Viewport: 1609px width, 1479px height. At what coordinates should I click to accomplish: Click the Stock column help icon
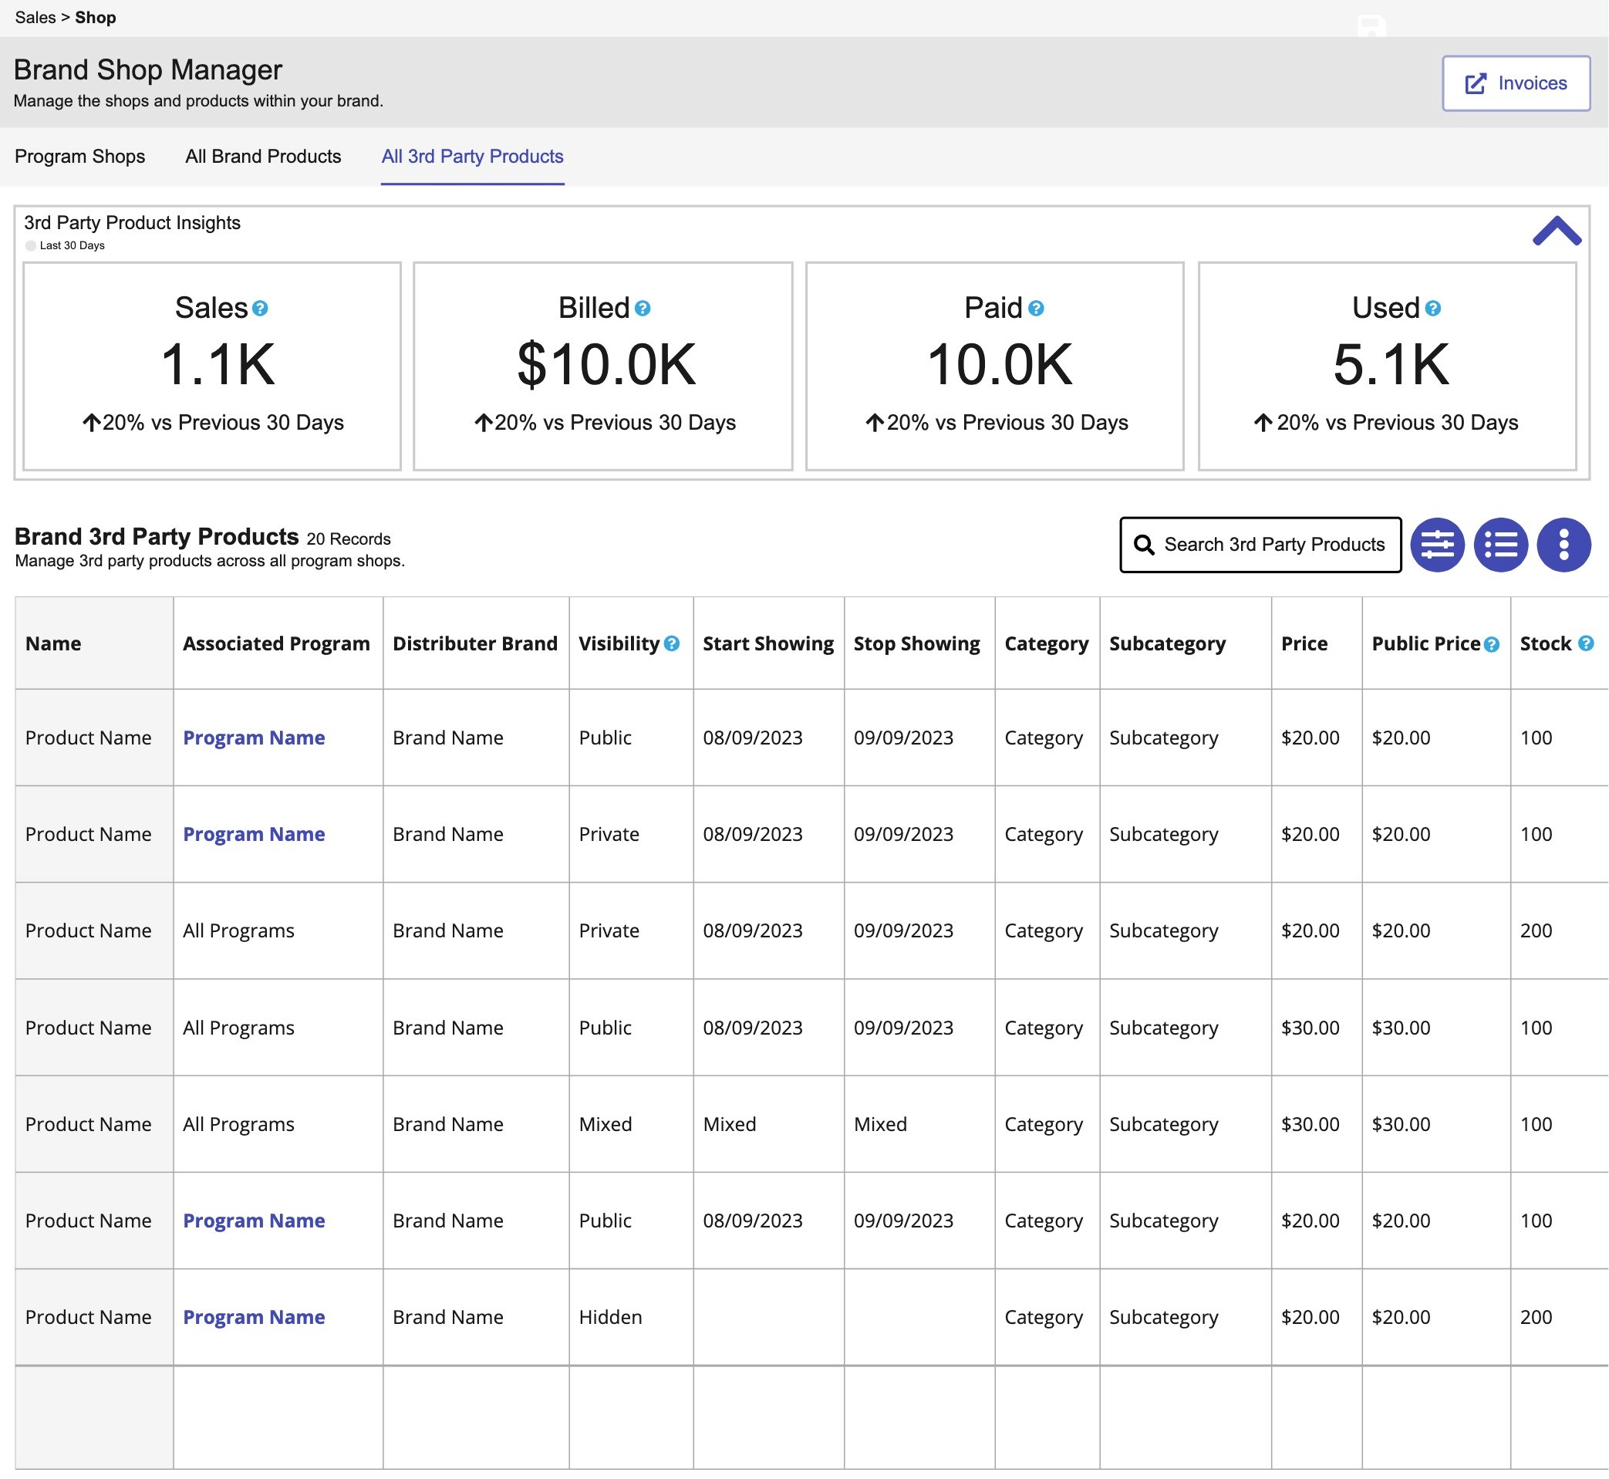point(1585,643)
